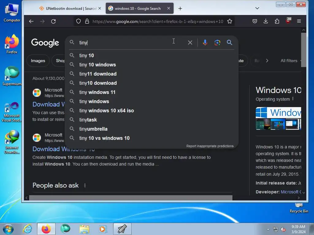Open the second Download Windows 10 result
Screen dimensions: 314x235
(x=63, y=149)
